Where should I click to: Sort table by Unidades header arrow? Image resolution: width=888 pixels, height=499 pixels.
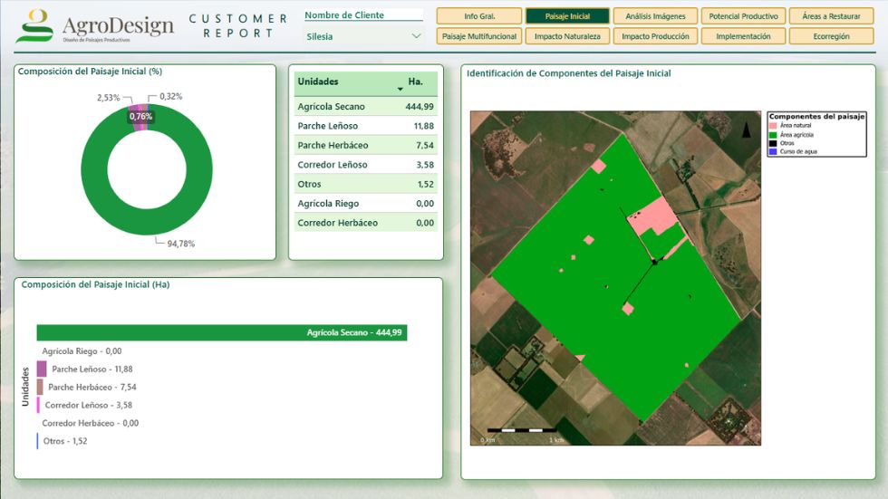click(400, 90)
